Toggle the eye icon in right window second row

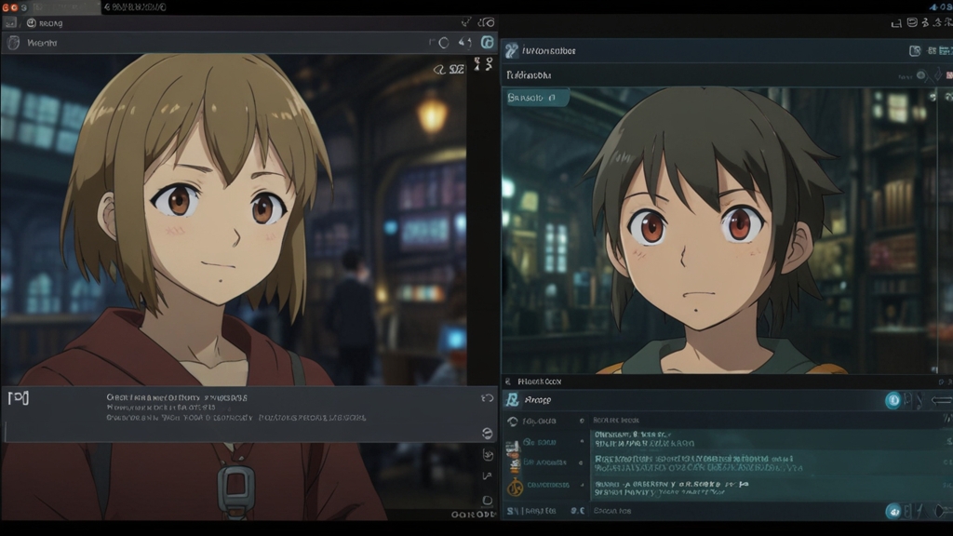point(921,75)
